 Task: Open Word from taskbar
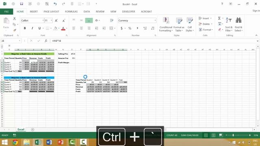49,142
